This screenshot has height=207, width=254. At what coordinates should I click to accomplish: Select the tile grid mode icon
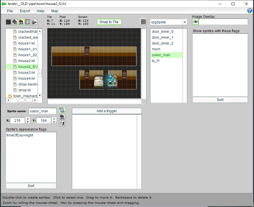point(8,22)
